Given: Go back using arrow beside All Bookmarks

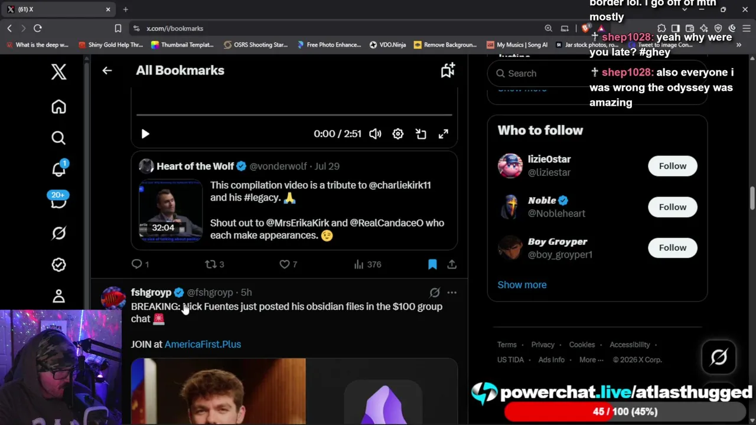Looking at the screenshot, I should (107, 71).
